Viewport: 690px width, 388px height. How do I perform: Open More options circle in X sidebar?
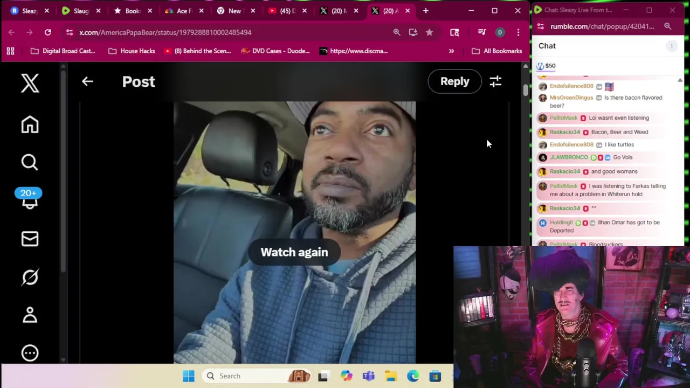point(30,353)
